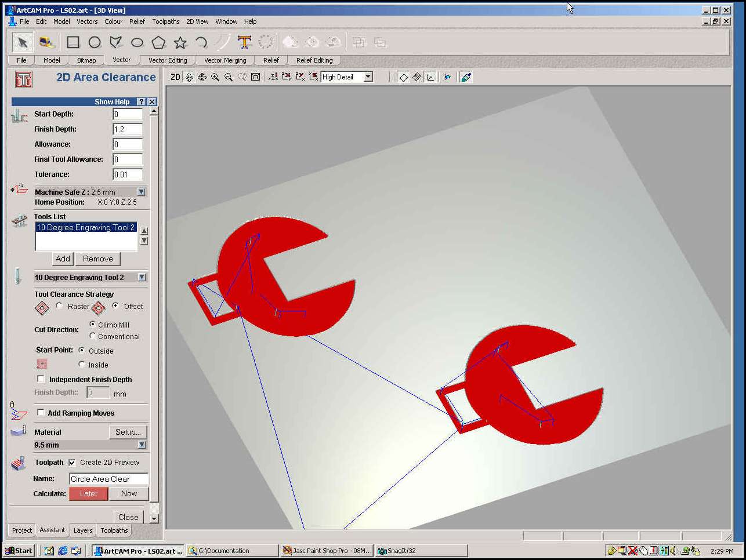746x560 pixels.
Task: Expand the Material 9.5 mm section
Action: point(142,445)
